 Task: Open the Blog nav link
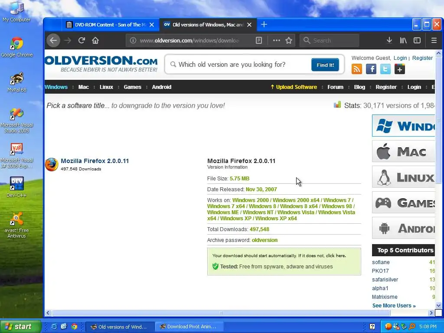click(x=359, y=87)
